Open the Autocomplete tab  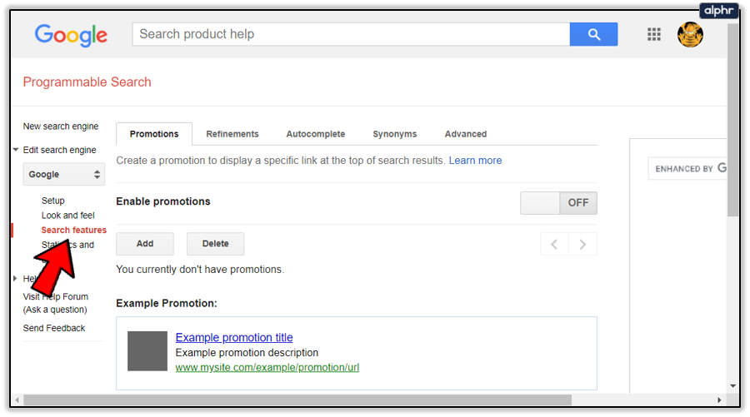point(315,134)
